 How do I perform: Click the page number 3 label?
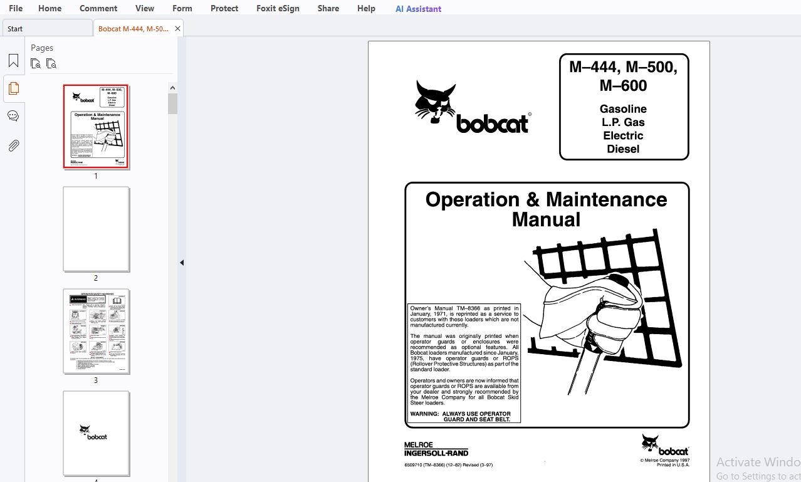click(96, 380)
